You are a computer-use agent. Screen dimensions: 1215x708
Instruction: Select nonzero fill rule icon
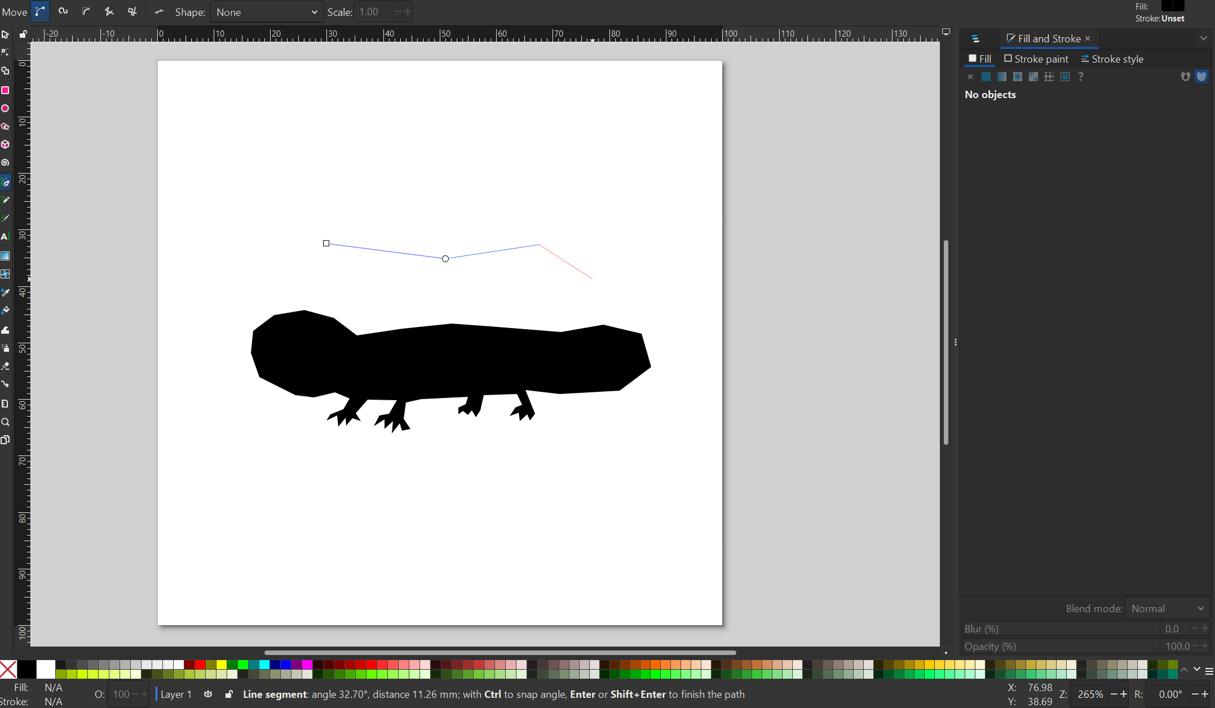point(1201,77)
